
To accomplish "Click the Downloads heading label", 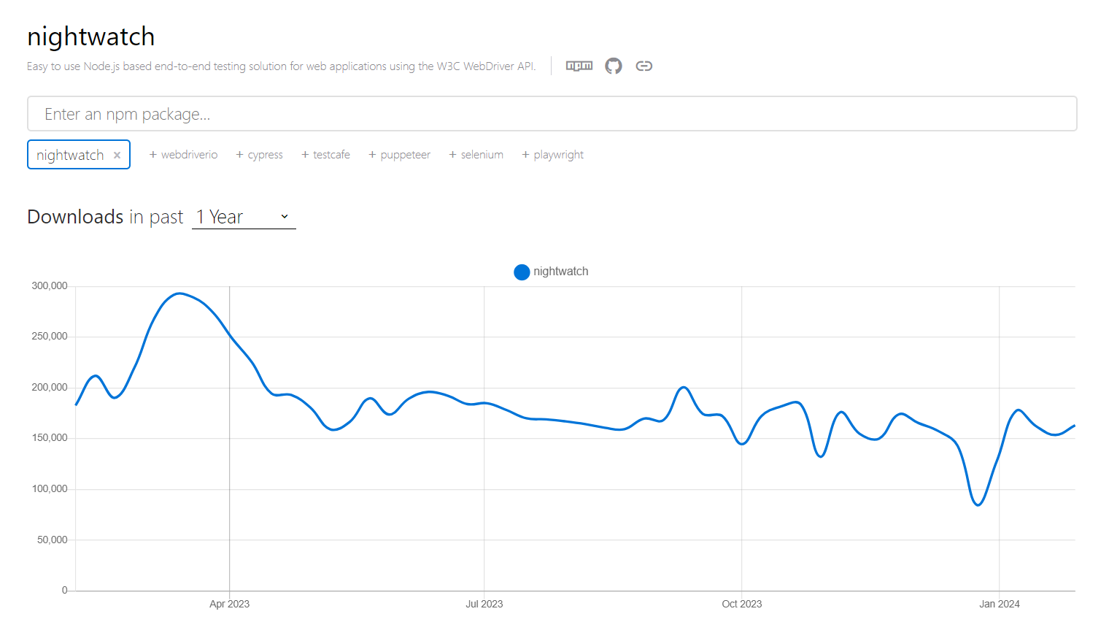I will click(75, 216).
